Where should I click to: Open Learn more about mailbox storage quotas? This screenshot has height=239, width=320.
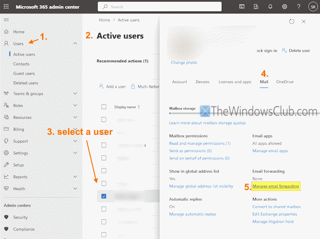click(x=208, y=123)
